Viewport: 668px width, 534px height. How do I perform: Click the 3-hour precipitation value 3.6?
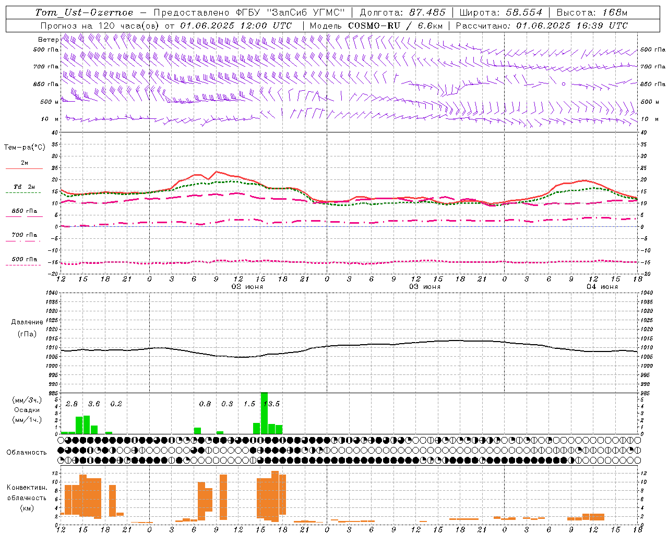pos(94,404)
